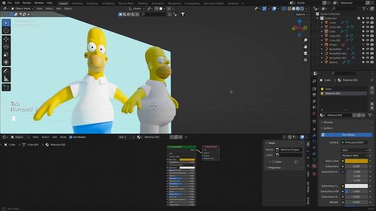Select the Select Box tool

pos(6,22)
